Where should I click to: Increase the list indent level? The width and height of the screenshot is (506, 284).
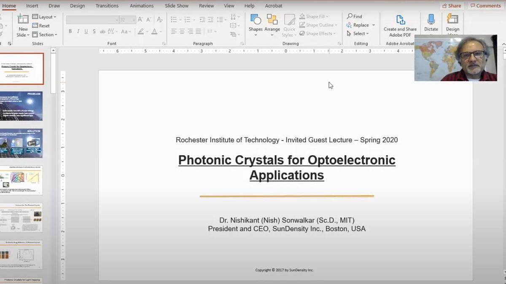pyautogui.click(x=210, y=20)
